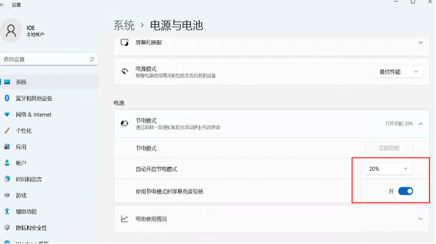The image size is (436, 244).
Task: Select 系统 in the sidebar
Action: pyautogui.click(x=49, y=82)
